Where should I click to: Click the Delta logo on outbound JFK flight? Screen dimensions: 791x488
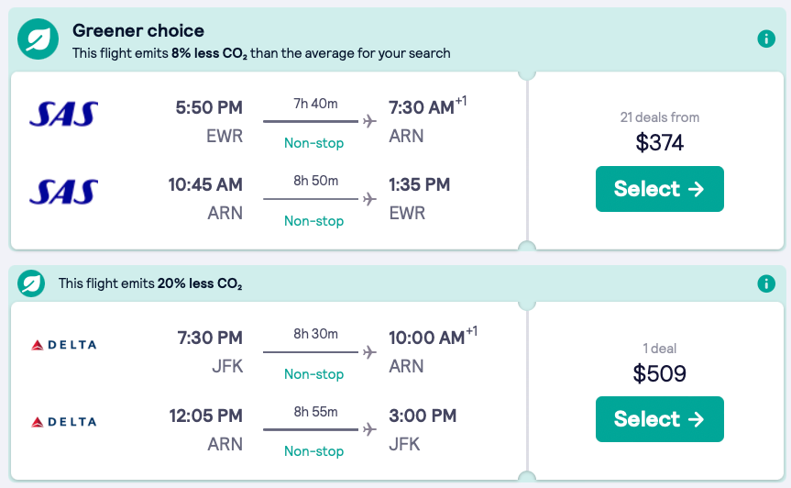[x=63, y=345]
